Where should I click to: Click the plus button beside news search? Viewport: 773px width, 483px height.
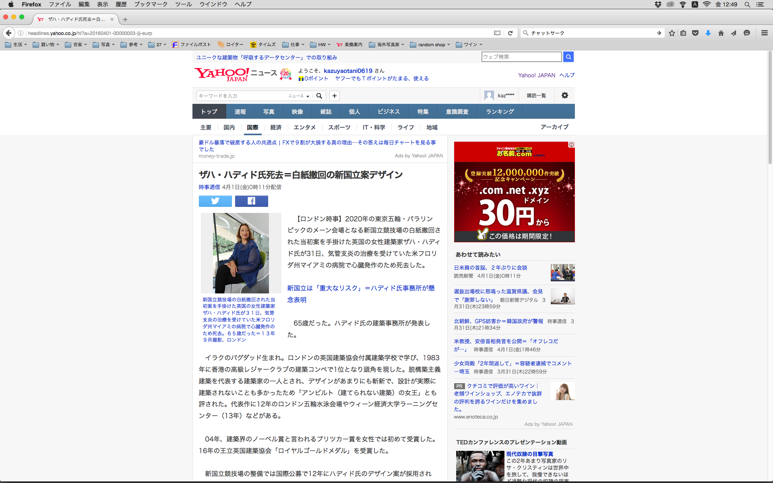334,96
